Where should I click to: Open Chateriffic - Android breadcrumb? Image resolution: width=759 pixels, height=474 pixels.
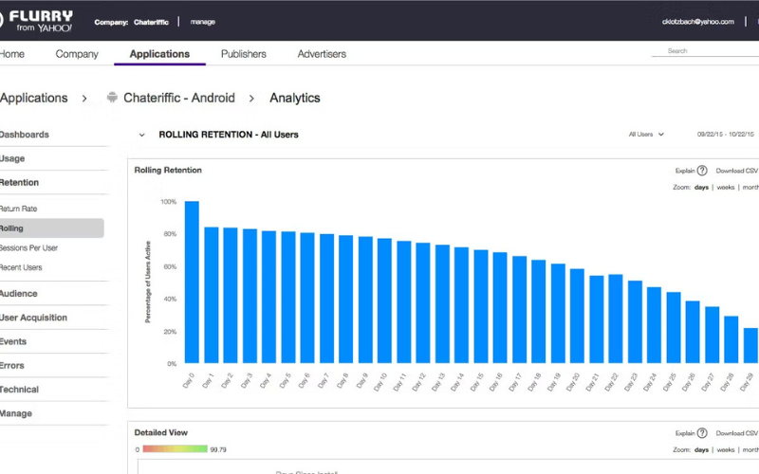(179, 98)
